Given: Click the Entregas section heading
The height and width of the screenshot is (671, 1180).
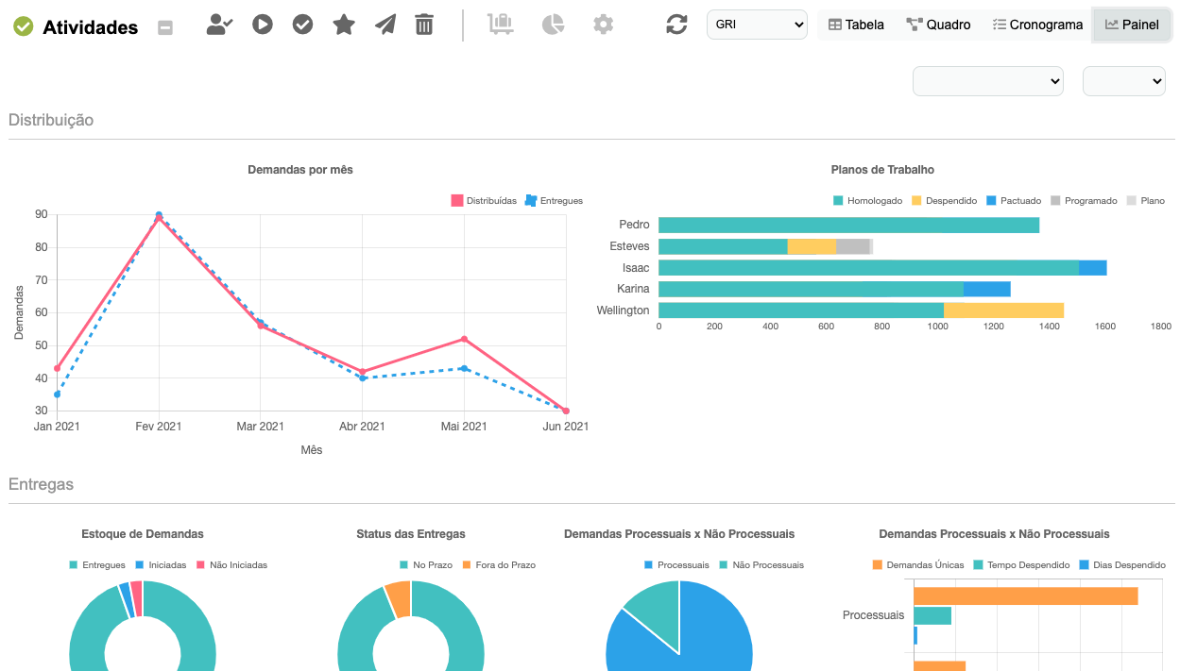Looking at the screenshot, I should [x=41, y=484].
